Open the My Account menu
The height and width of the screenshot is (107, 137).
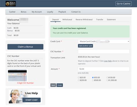(x=37, y=12)
